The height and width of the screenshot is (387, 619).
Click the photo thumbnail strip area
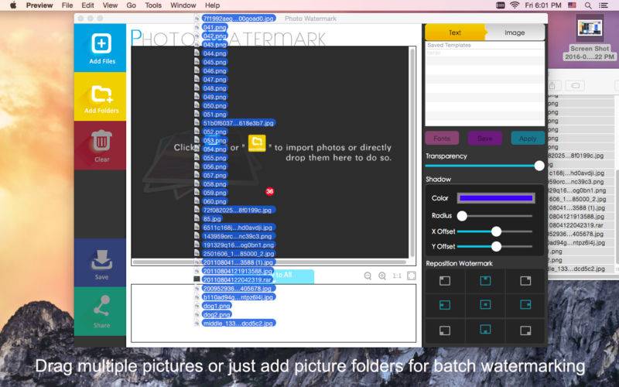click(274, 313)
